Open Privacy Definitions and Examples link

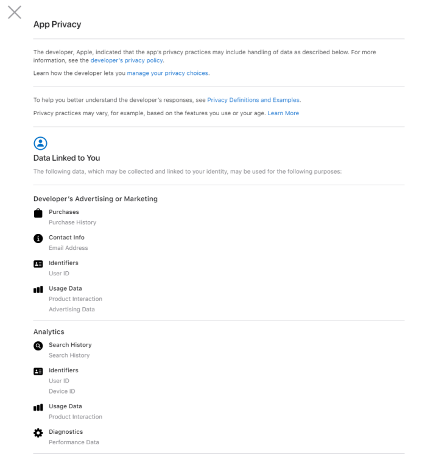tap(253, 100)
